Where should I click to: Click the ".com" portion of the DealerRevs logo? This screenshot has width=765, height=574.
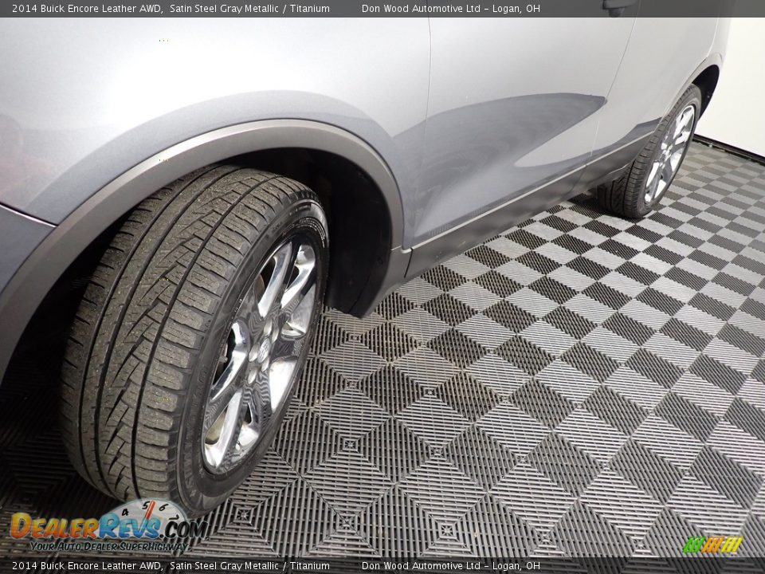pos(185,530)
